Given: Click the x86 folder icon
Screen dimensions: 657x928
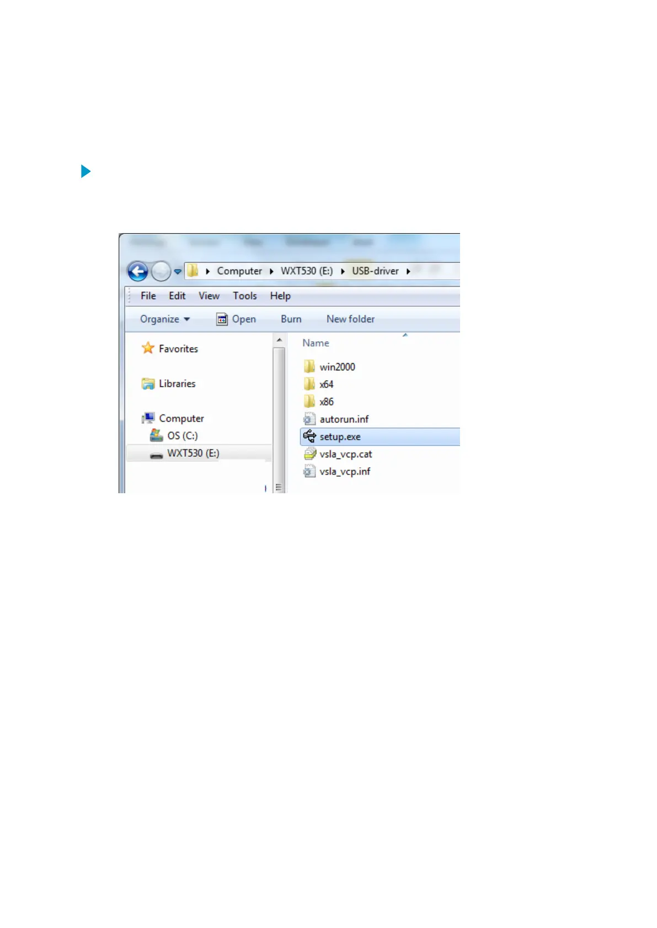Looking at the screenshot, I should coord(309,401).
